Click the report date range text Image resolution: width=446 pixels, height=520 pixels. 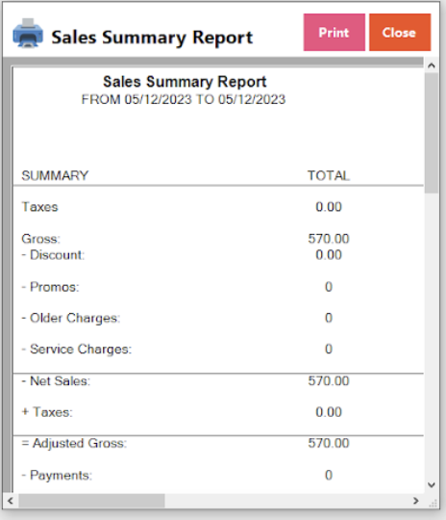tap(184, 100)
